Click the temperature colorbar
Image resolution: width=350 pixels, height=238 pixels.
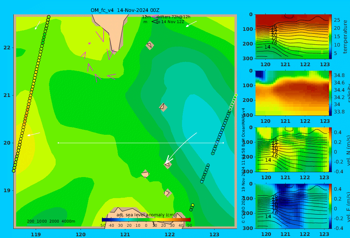click(330, 37)
